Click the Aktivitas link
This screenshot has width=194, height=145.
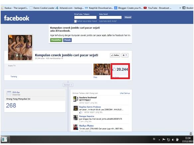coord(16,92)
